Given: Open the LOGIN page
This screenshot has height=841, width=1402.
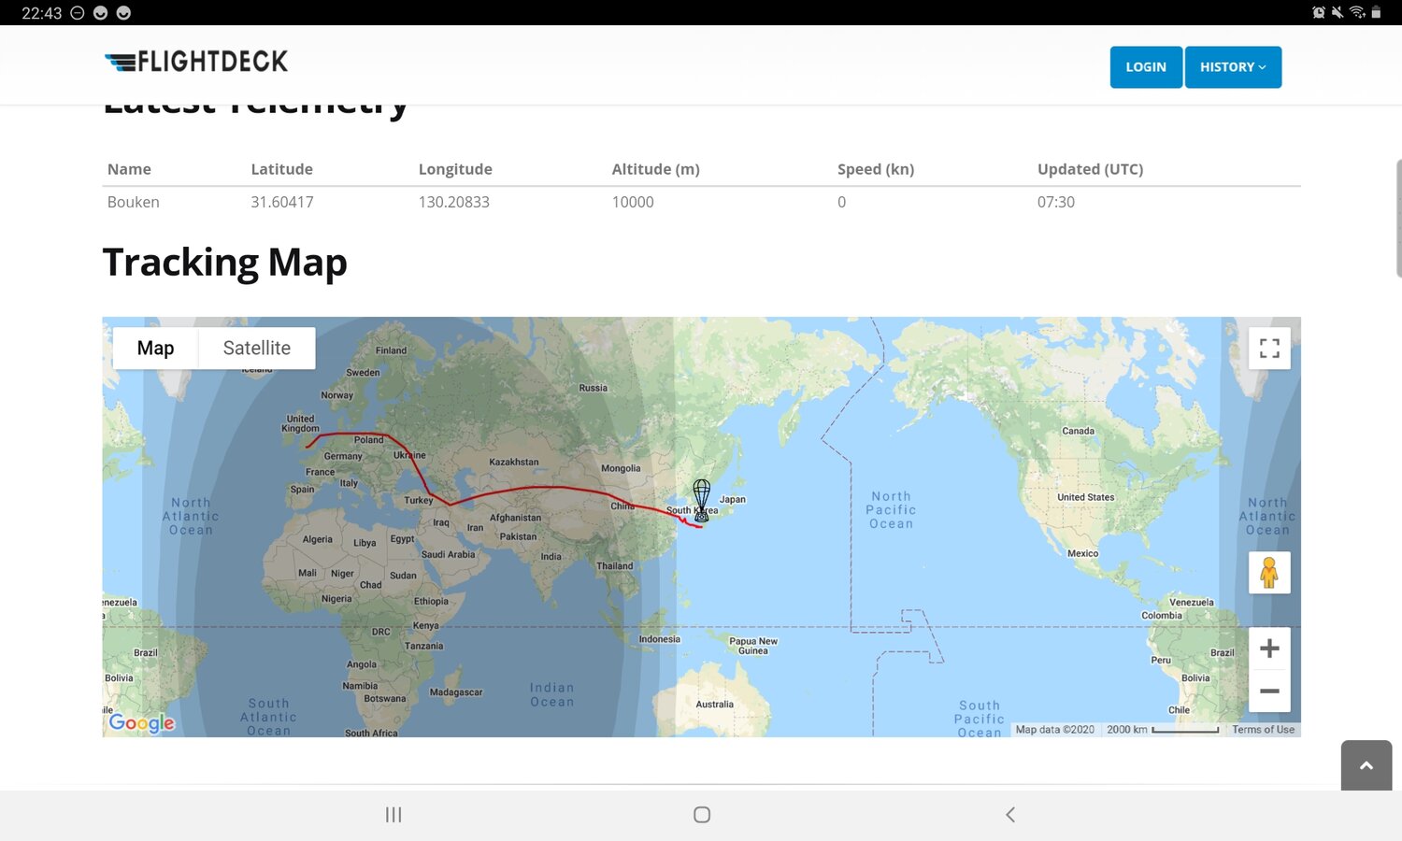Looking at the screenshot, I should click(1146, 67).
